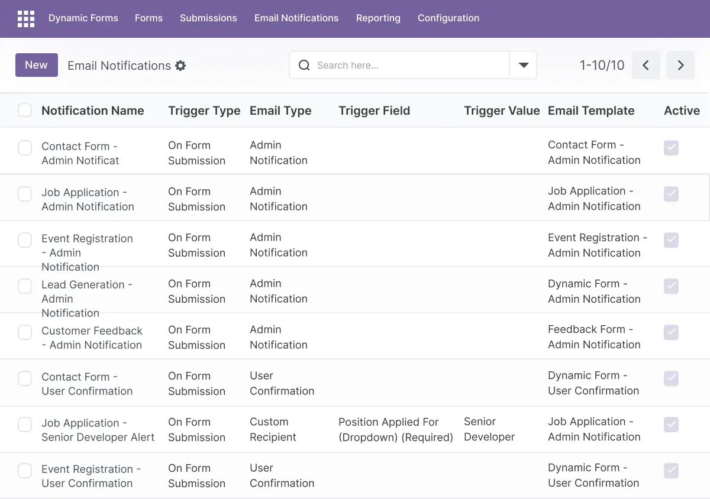Screen dimensions: 710x499
Task: Select the Senior Developer Alert row checkbox
Action: (25, 425)
